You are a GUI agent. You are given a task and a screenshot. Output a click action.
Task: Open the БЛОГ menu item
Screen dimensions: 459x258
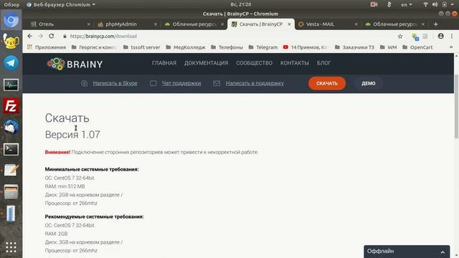323,63
